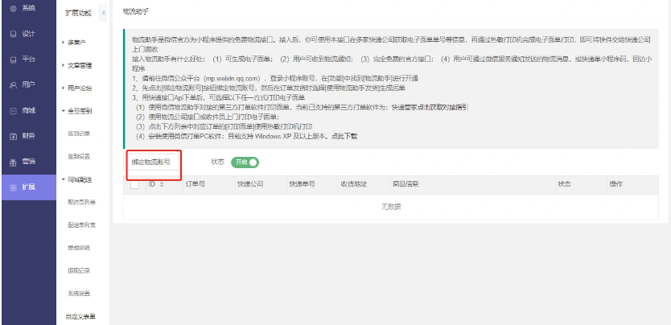
Task: Open the 提成明细 submenu item
Action: click(x=79, y=248)
